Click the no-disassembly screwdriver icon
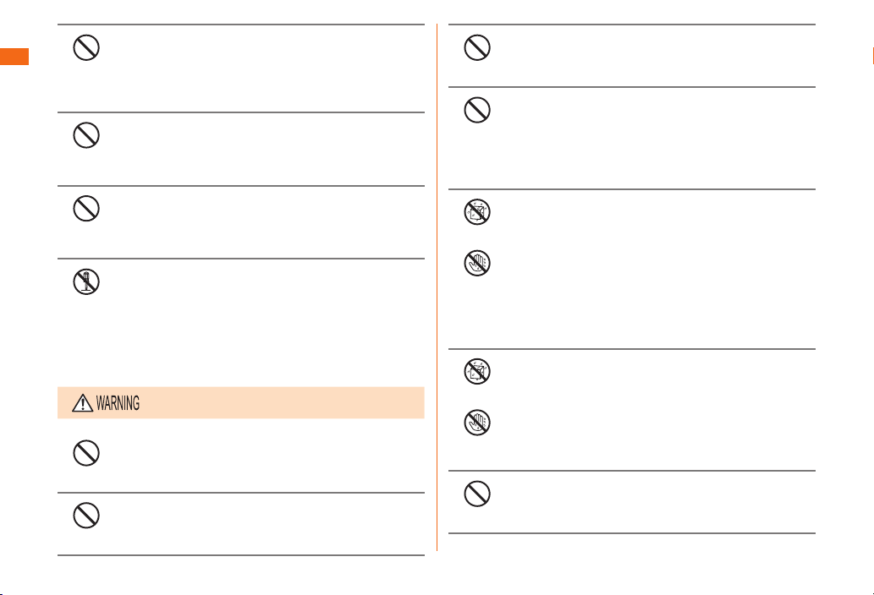This screenshot has height=595, width=874. pyautogui.click(x=85, y=281)
